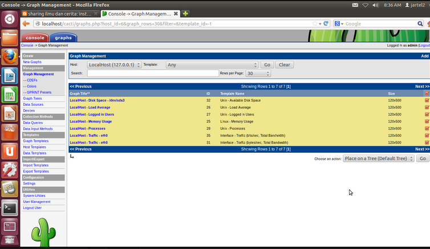Click Console breadcrumb link
The height and width of the screenshot is (249, 430).
[x=27, y=46]
